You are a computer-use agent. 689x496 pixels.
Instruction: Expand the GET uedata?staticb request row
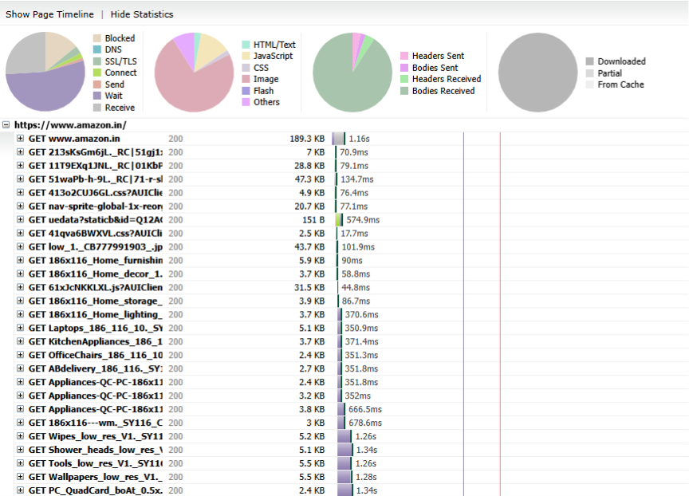[20, 220]
